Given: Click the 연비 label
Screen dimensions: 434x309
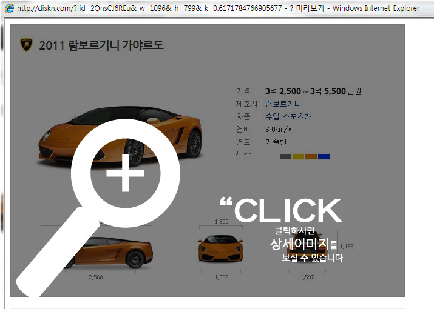Looking at the screenshot, I should 243,129.
